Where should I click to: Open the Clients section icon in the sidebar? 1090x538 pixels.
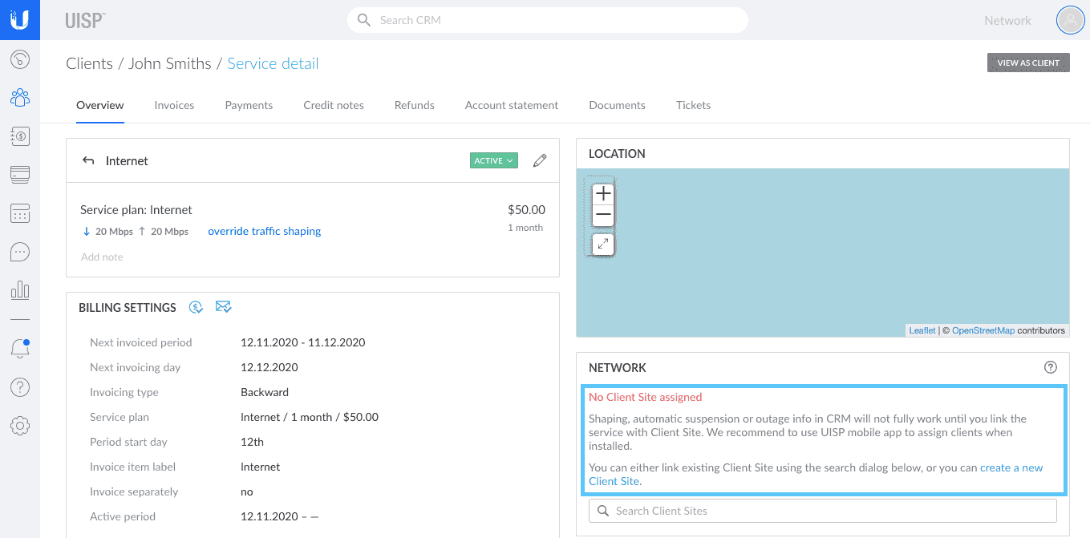(20, 98)
